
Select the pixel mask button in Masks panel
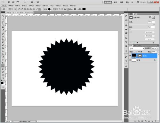pos(150,17)
